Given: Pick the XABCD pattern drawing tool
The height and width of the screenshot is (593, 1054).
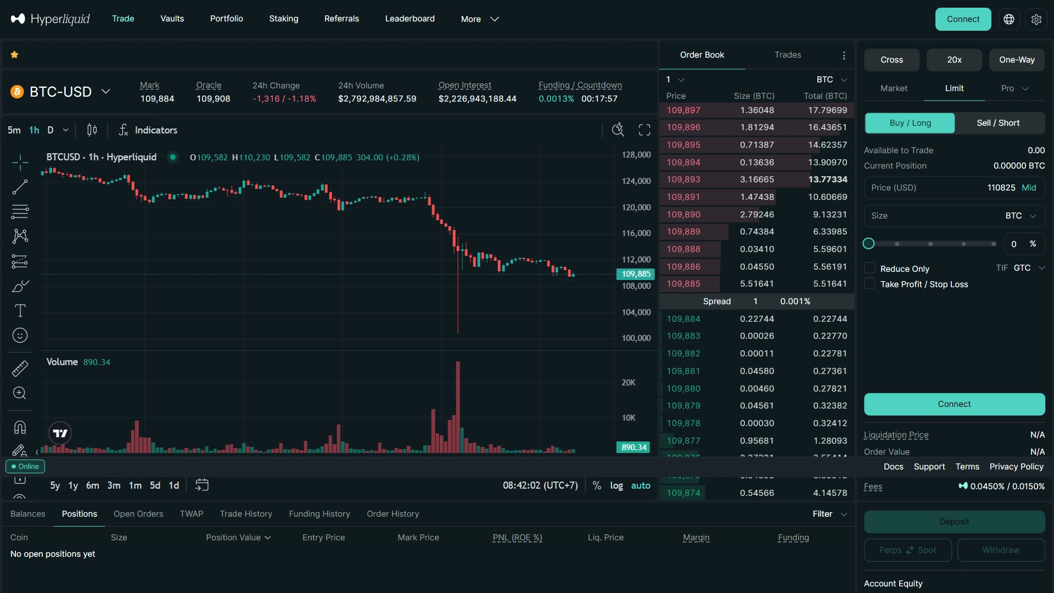Looking at the screenshot, I should [x=20, y=236].
